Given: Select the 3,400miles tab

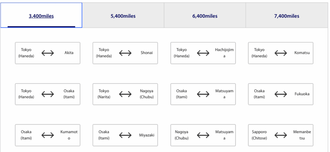Looking at the screenshot, I should click(x=41, y=16).
